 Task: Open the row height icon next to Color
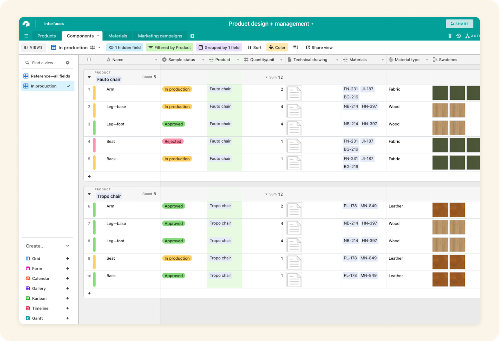point(295,48)
